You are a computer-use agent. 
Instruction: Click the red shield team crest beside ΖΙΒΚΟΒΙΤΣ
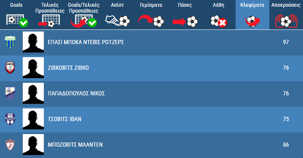click(10, 68)
